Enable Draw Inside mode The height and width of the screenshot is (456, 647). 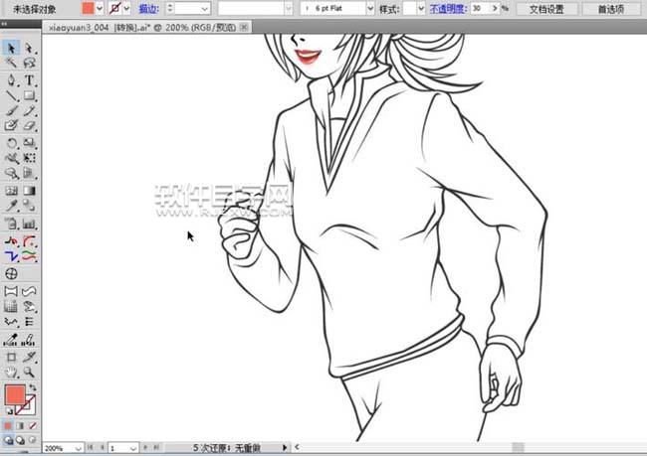point(33,440)
